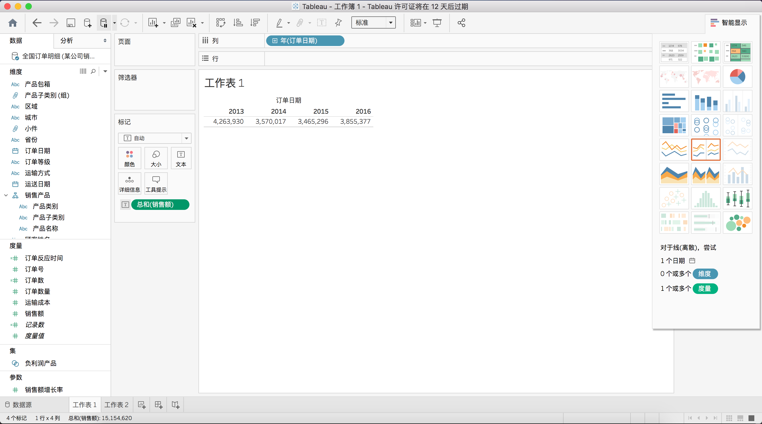Image resolution: width=762 pixels, height=424 pixels.
Task: Select the 工作表 1 sheet tab
Action: click(x=85, y=405)
